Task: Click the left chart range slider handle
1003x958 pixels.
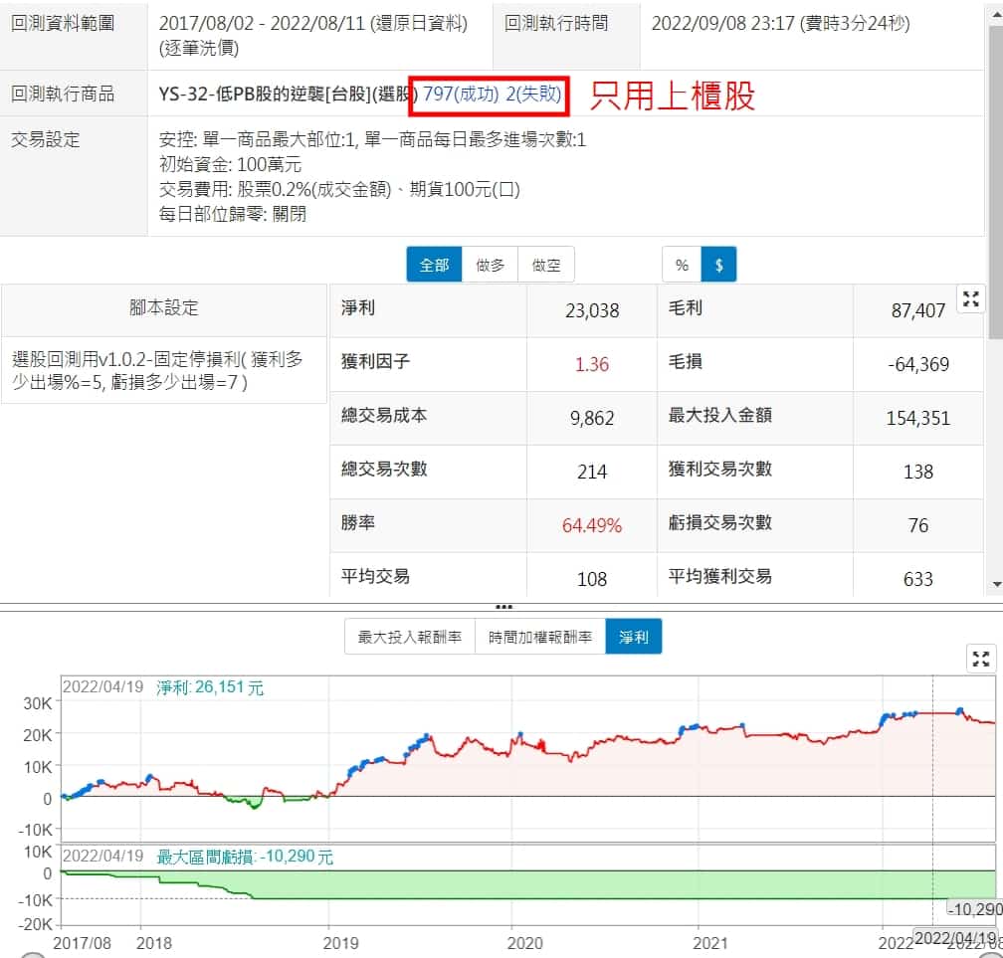Action: [32, 955]
